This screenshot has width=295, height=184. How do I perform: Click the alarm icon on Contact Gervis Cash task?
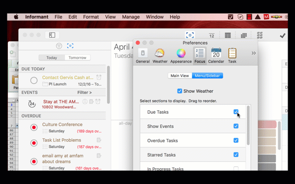tap(99, 77)
